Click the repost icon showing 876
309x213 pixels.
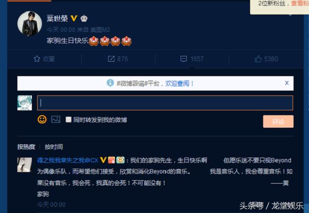tap(111, 59)
